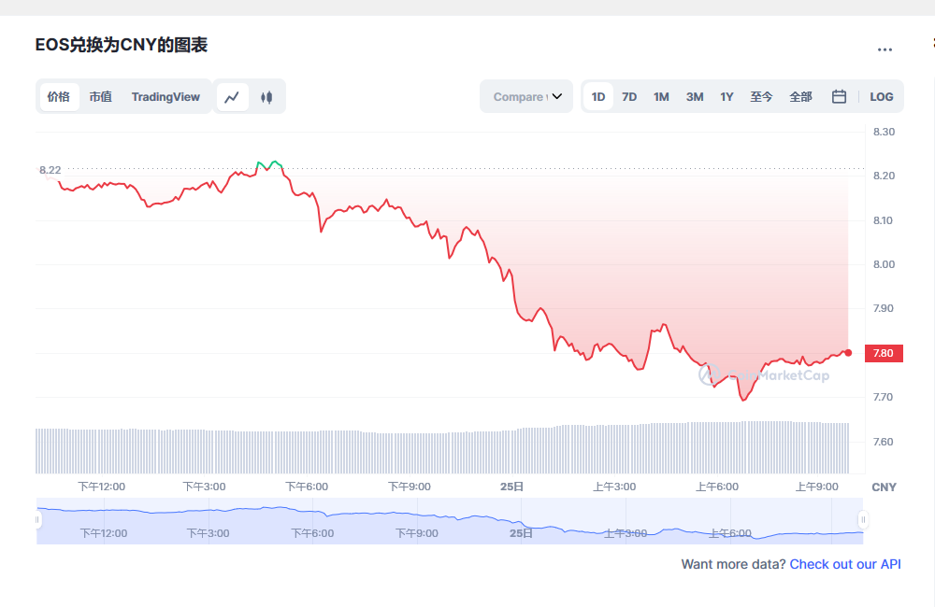Select the 价格 tab
935x607 pixels.
pyautogui.click(x=59, y=96)
